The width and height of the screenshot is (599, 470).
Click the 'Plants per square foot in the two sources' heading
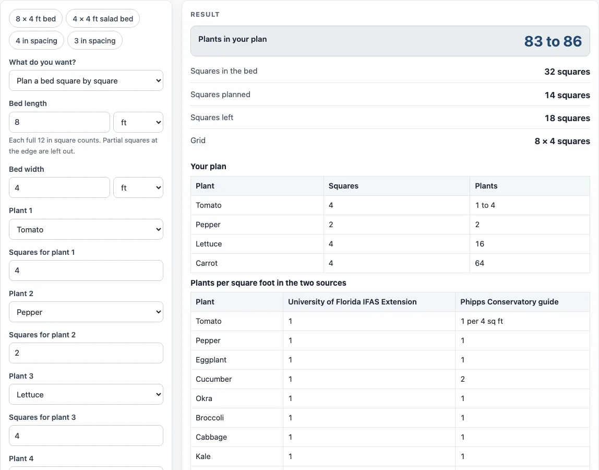(268, 283)
